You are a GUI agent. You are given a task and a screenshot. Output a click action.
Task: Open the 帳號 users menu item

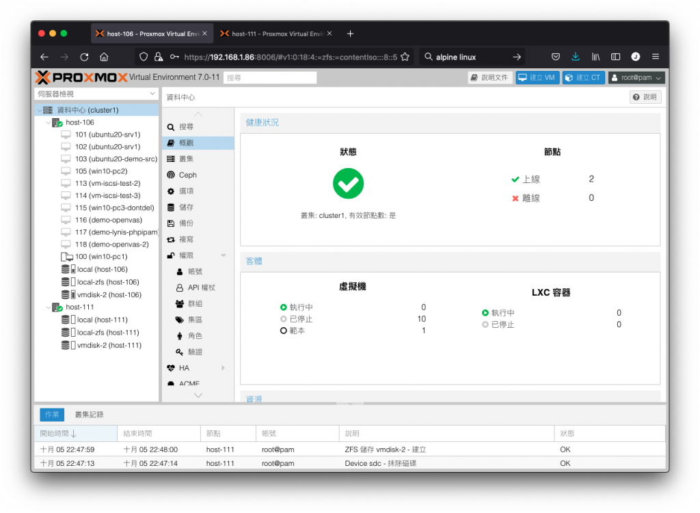coord(198,272)
